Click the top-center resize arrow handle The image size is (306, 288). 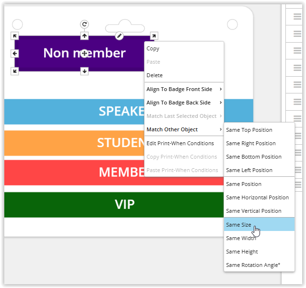(84, 36)
